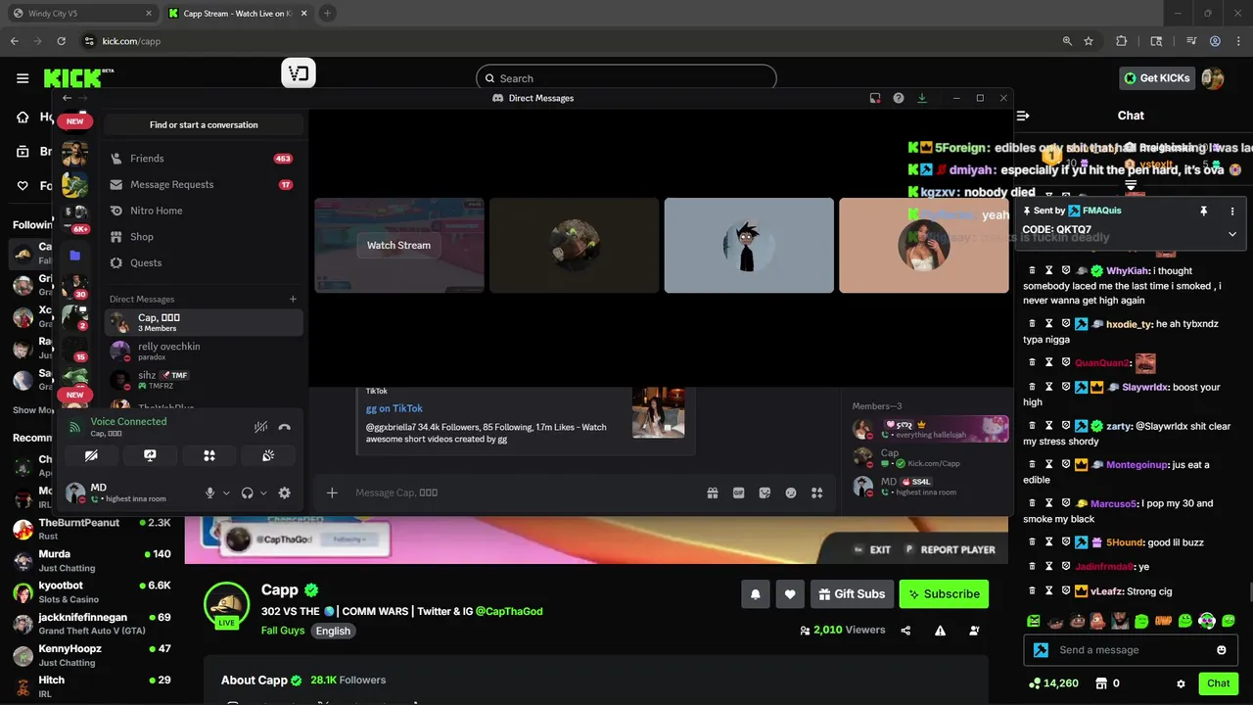Open the sticker picker in Discord

coord(765,493)
